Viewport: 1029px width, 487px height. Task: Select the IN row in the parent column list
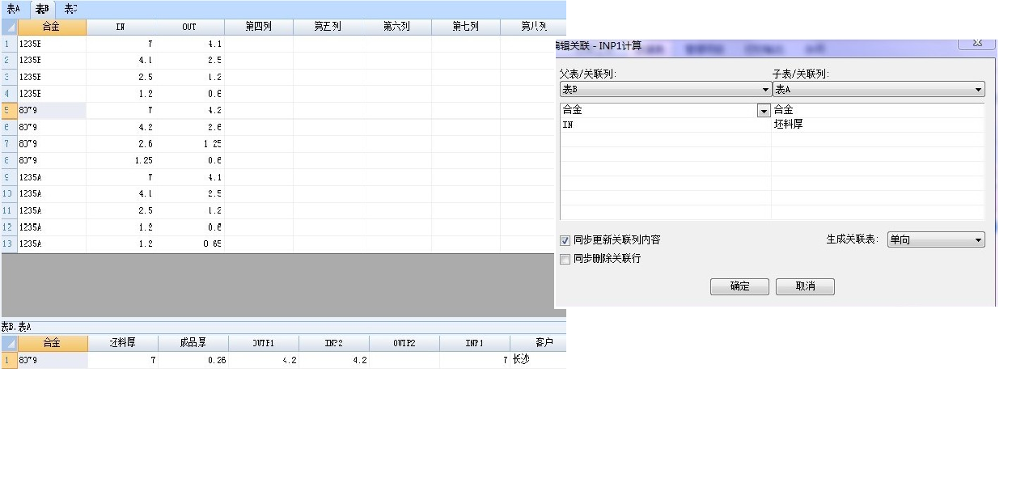(663, 125)
